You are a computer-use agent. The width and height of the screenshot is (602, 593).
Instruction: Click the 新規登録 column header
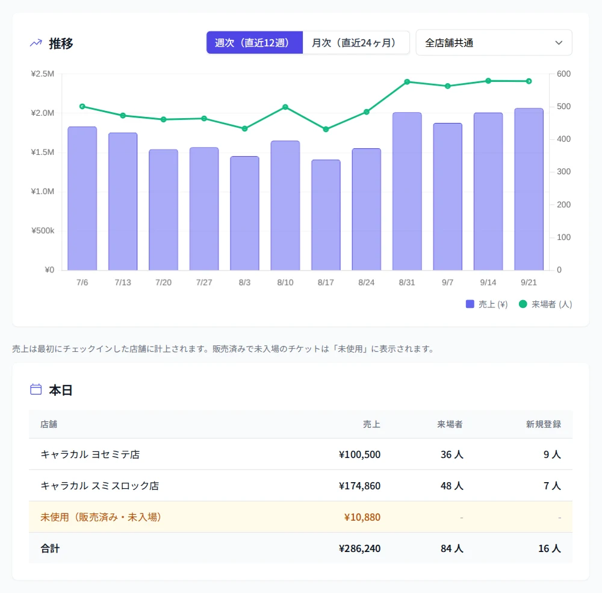tap(544, 424)
